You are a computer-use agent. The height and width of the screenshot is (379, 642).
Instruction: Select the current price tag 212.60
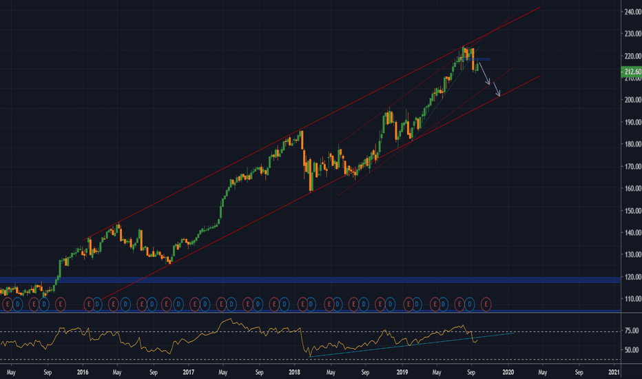click(x=632, y=72)
